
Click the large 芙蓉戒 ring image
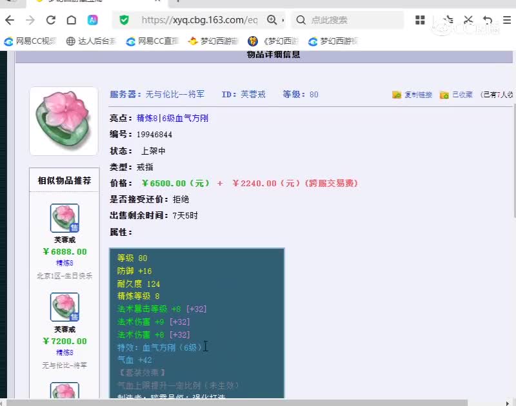click(63, 121)
